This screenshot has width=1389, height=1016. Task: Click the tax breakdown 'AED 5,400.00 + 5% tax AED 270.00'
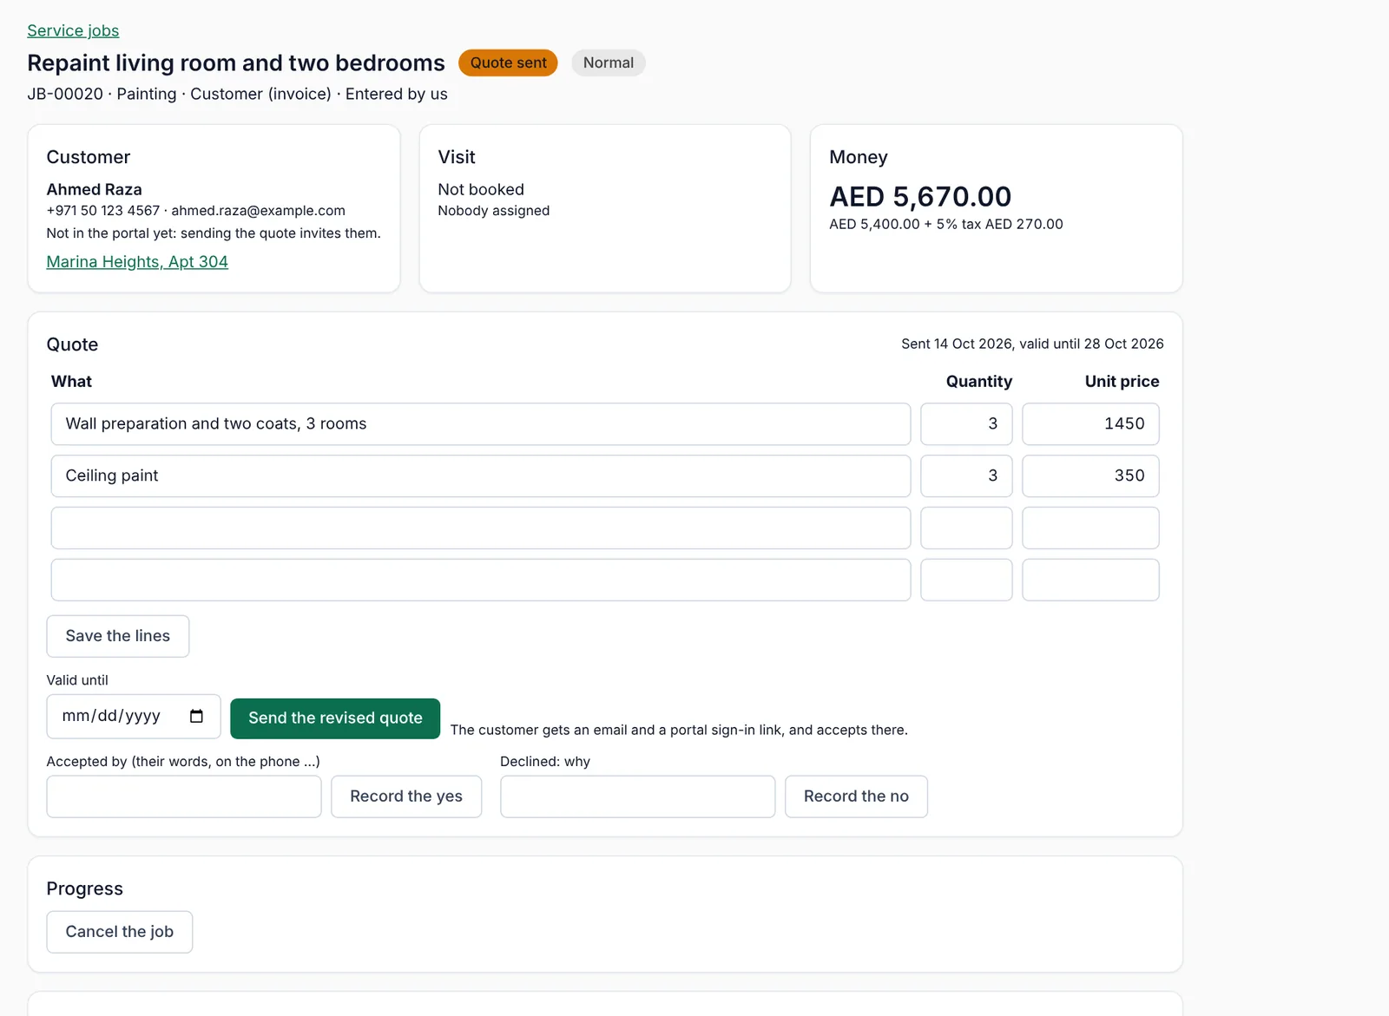(x=945, y=224)
